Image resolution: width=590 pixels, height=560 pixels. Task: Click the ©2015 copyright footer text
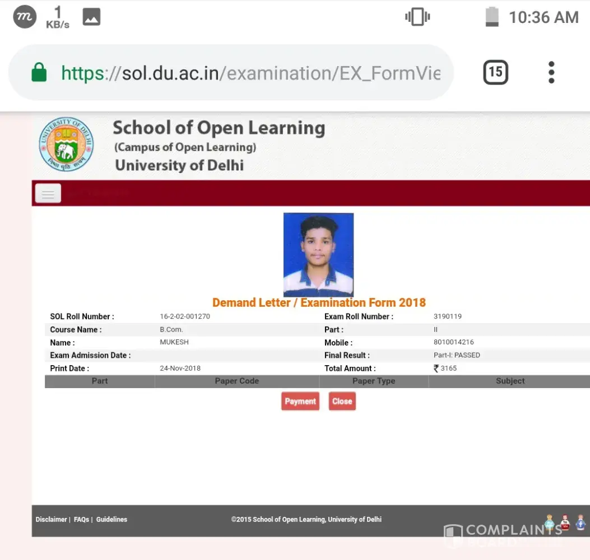[306, 519]
